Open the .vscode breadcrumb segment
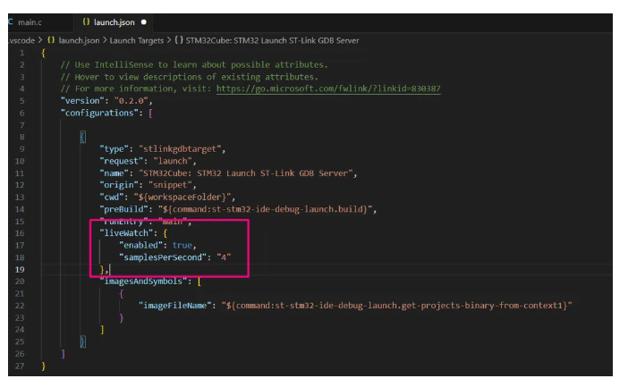This screenshot has width=628, height=387. coord(21,40)
